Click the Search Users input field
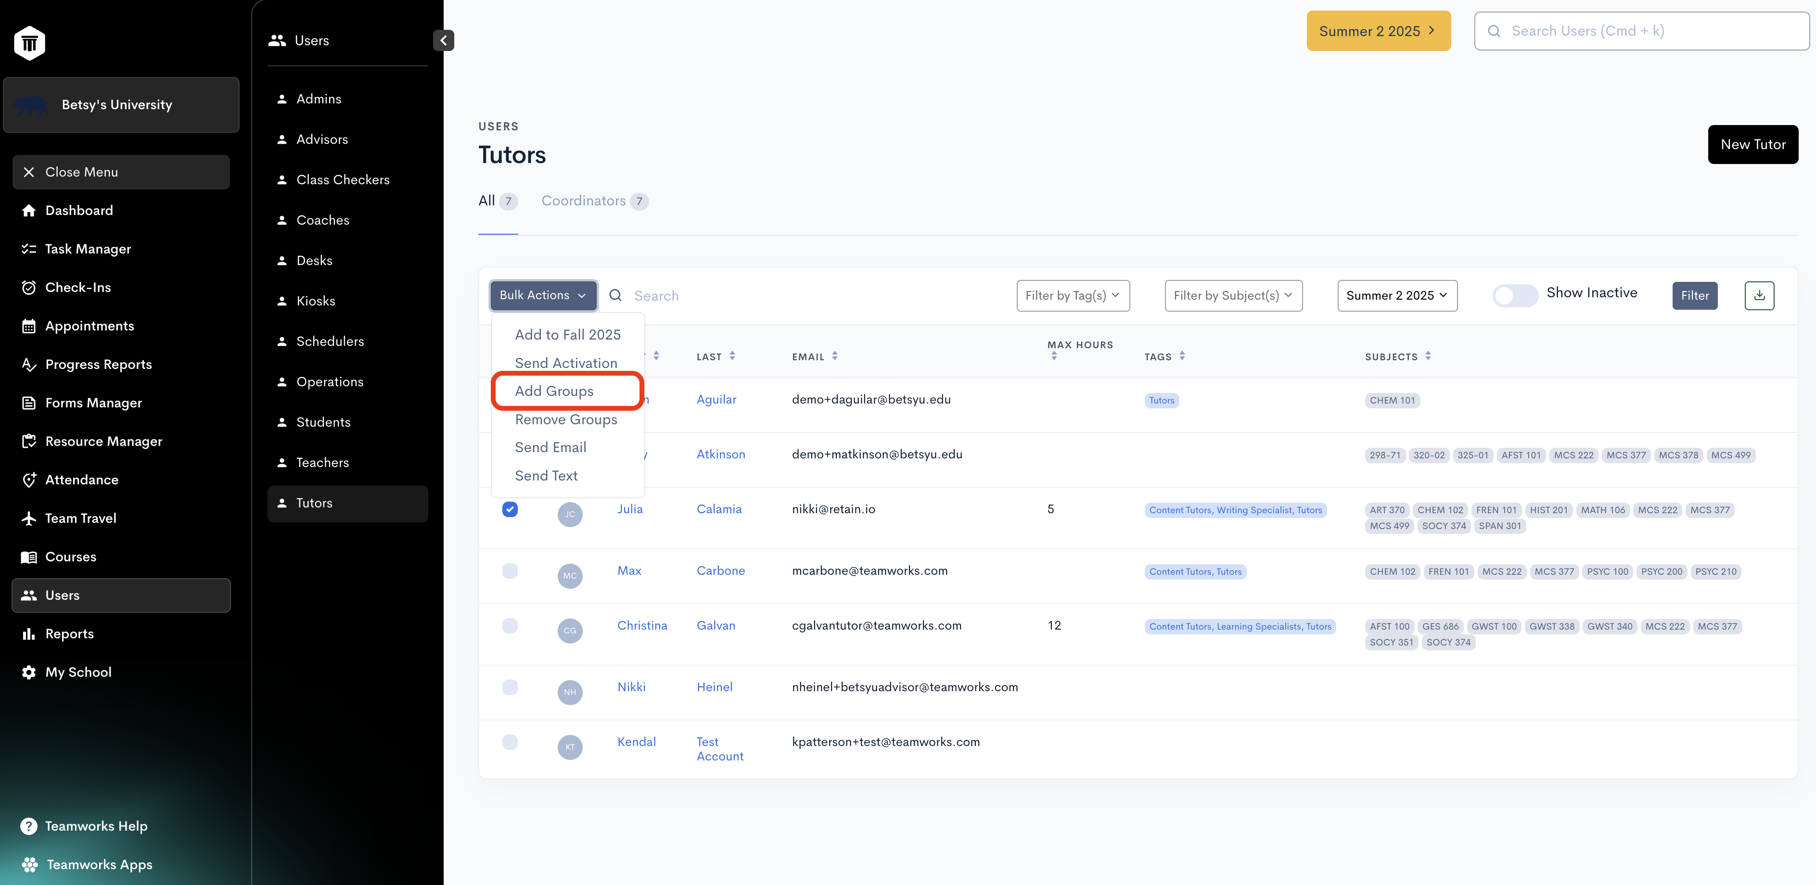 [x=1641, y=31]
